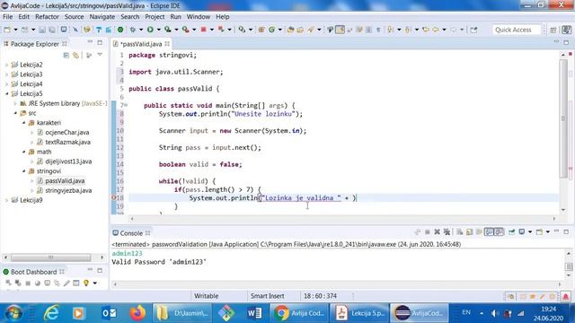Open the Navigate menu
The image size is (575, 323).
(102, 17)
